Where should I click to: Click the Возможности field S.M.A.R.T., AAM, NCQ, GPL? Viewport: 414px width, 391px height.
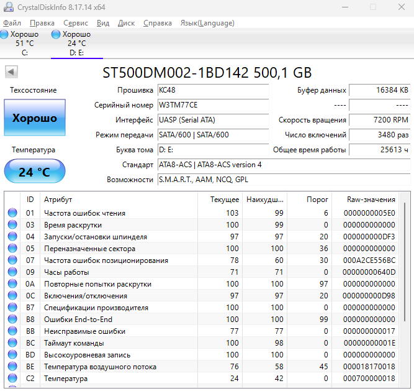tap(284, 180)
